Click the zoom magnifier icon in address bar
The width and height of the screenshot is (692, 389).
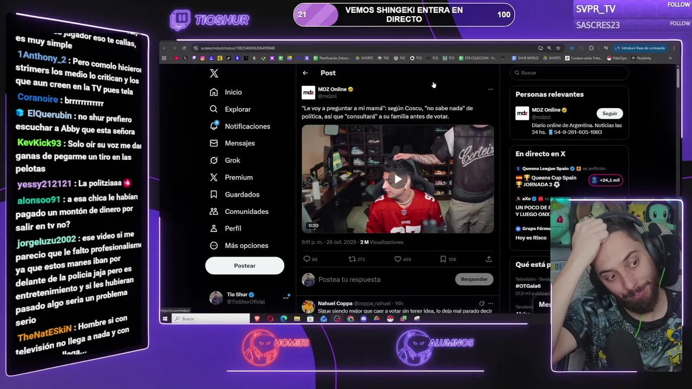click(x=549, y=48)
